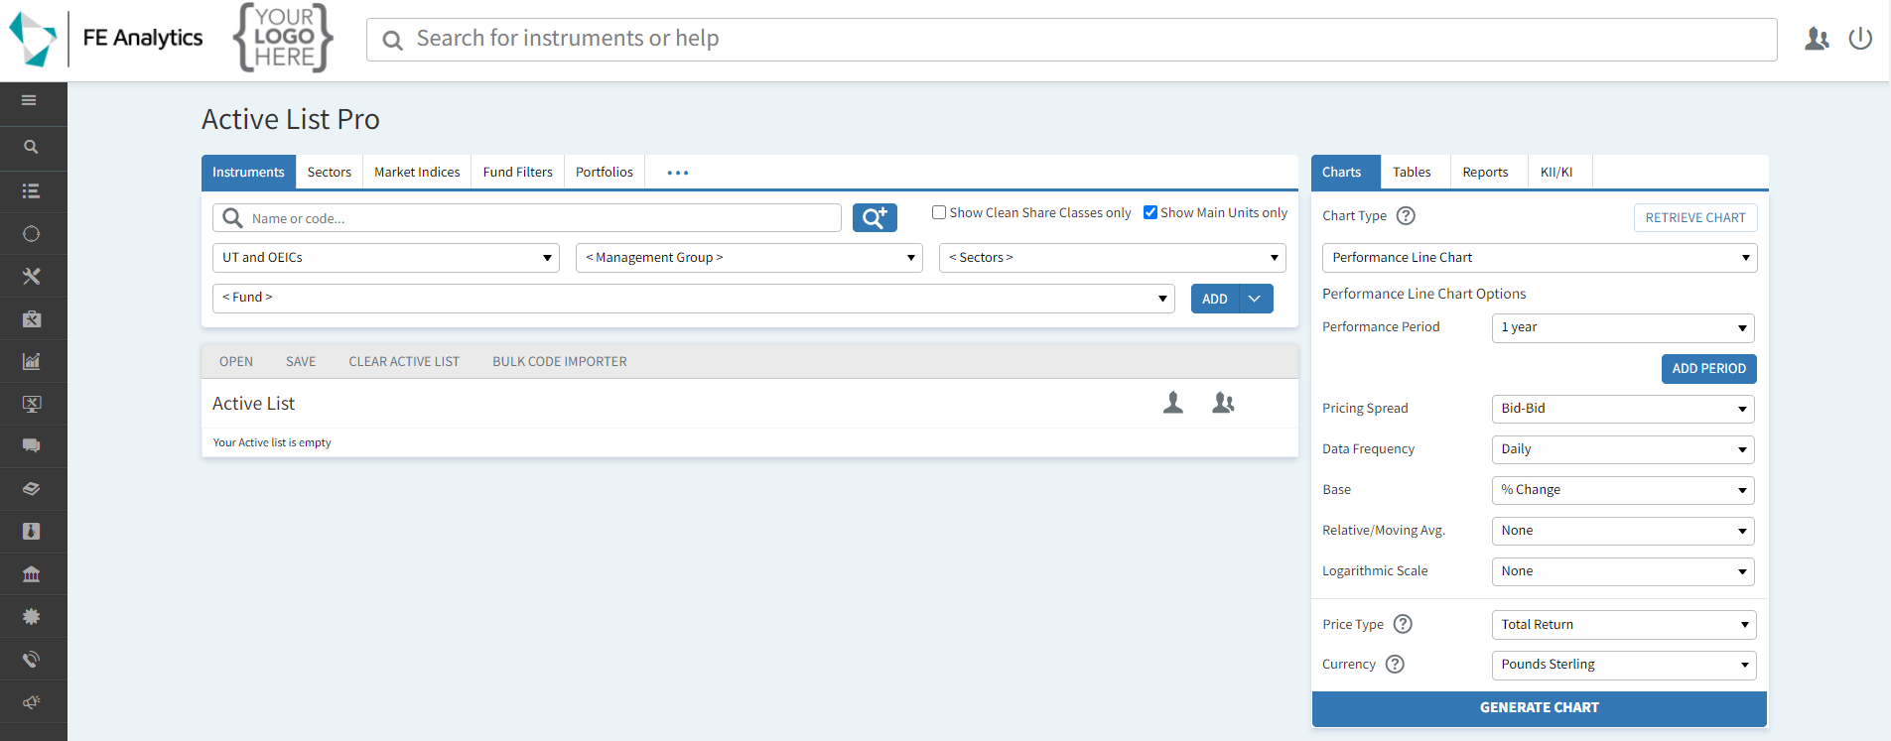
Task: Switch to the Market Indices tab
Action: (x=417, y=173)
